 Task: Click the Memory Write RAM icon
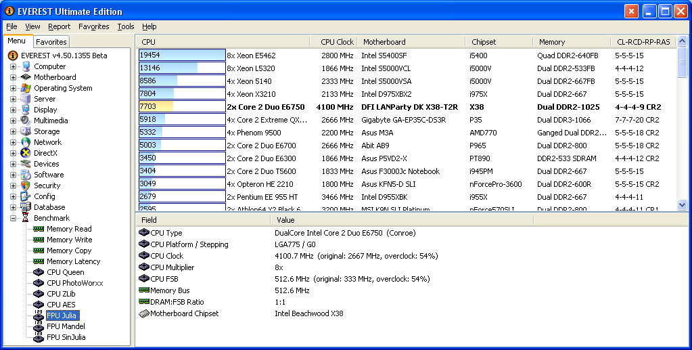tap(39, 240)
